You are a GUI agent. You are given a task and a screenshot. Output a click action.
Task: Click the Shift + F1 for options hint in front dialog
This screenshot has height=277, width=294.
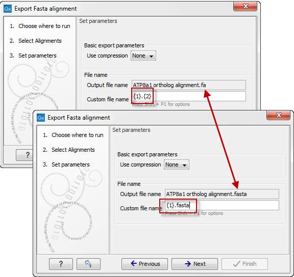tap(194, 213)
